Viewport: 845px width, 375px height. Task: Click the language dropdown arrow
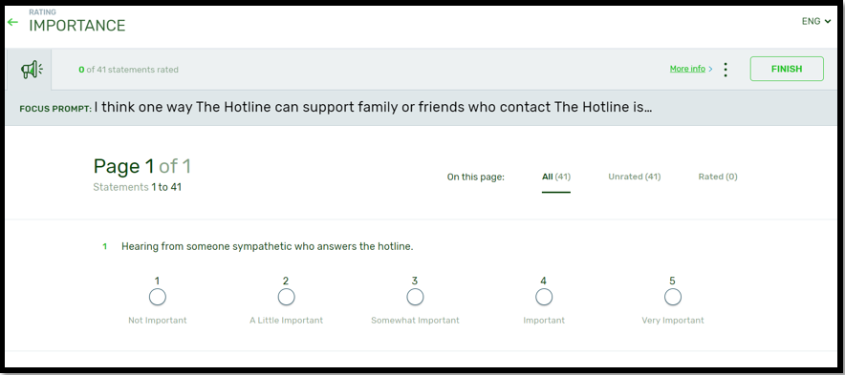827,22
